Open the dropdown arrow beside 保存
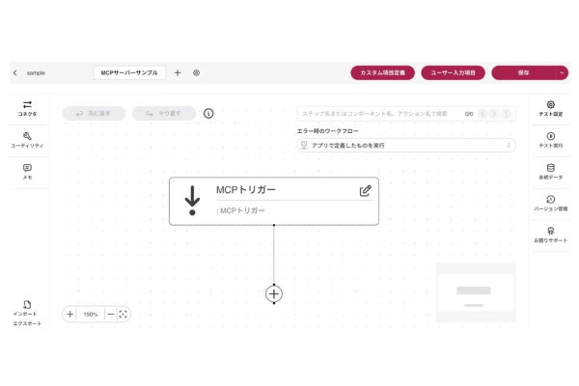 563,72
